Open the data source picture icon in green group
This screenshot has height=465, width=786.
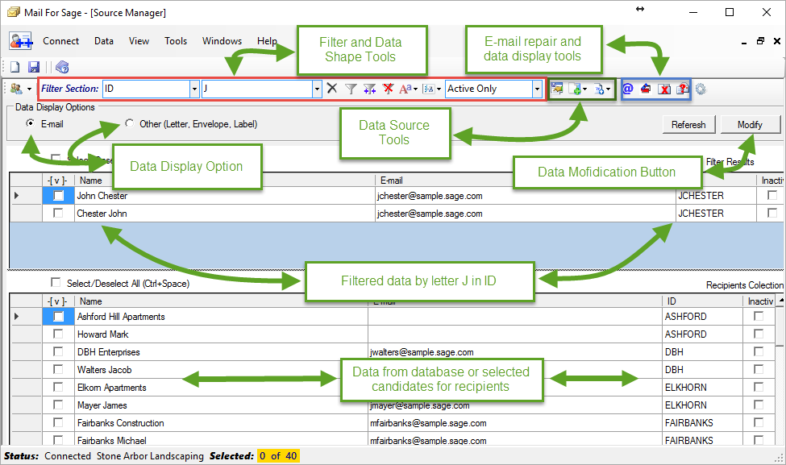click(x=556, y=89)
